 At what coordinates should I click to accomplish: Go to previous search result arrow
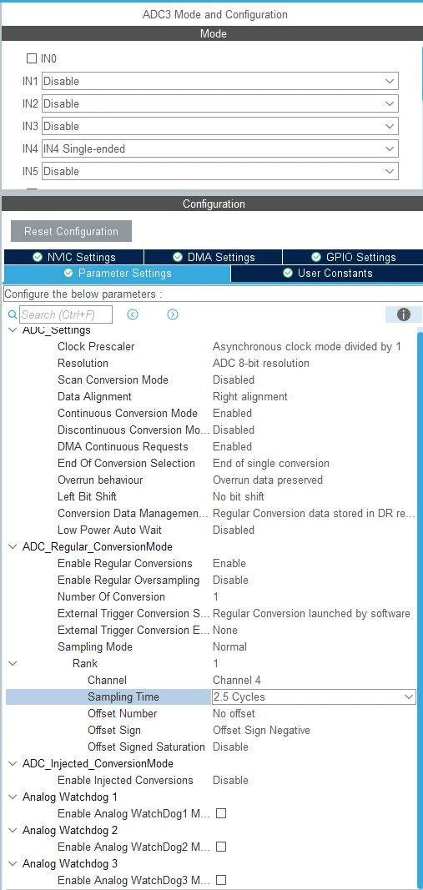click(x=133, y=314)
